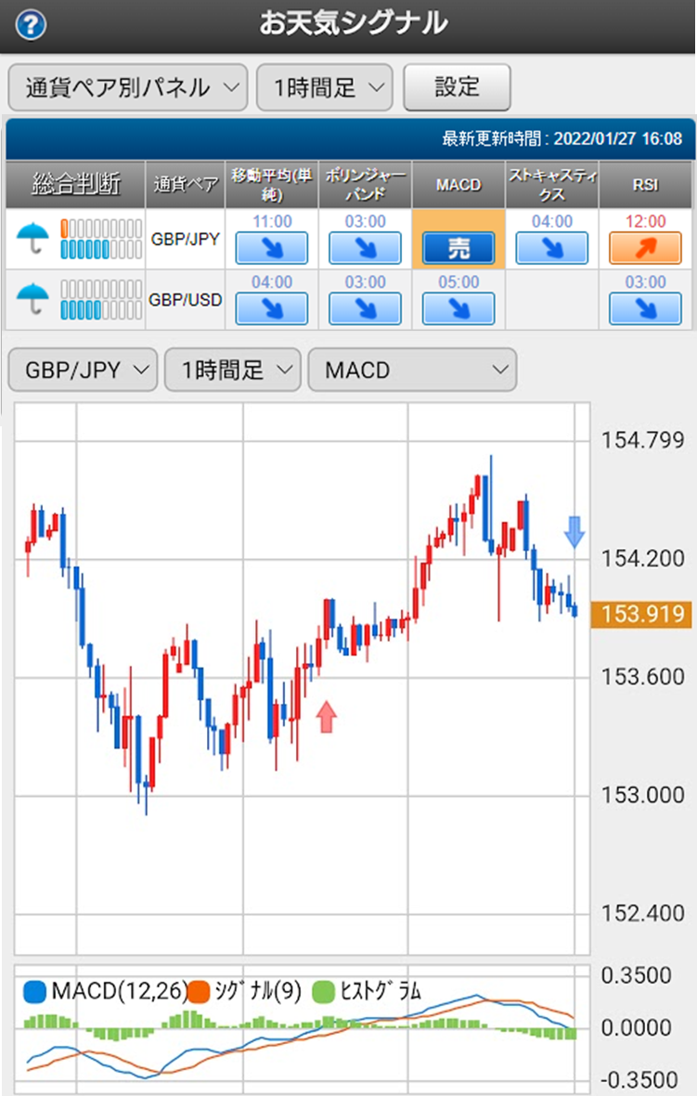Click the 11:00 moving average time
This screenshot has height=1096, width=697.
272,222
